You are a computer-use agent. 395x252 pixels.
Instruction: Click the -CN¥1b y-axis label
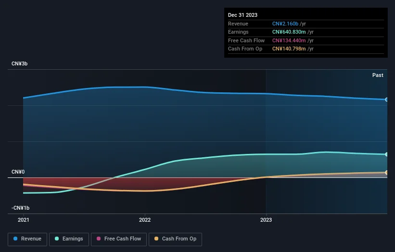click(21, 208)
